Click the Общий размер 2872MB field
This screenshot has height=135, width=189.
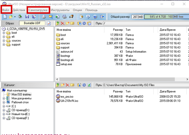tap(138, 17)
